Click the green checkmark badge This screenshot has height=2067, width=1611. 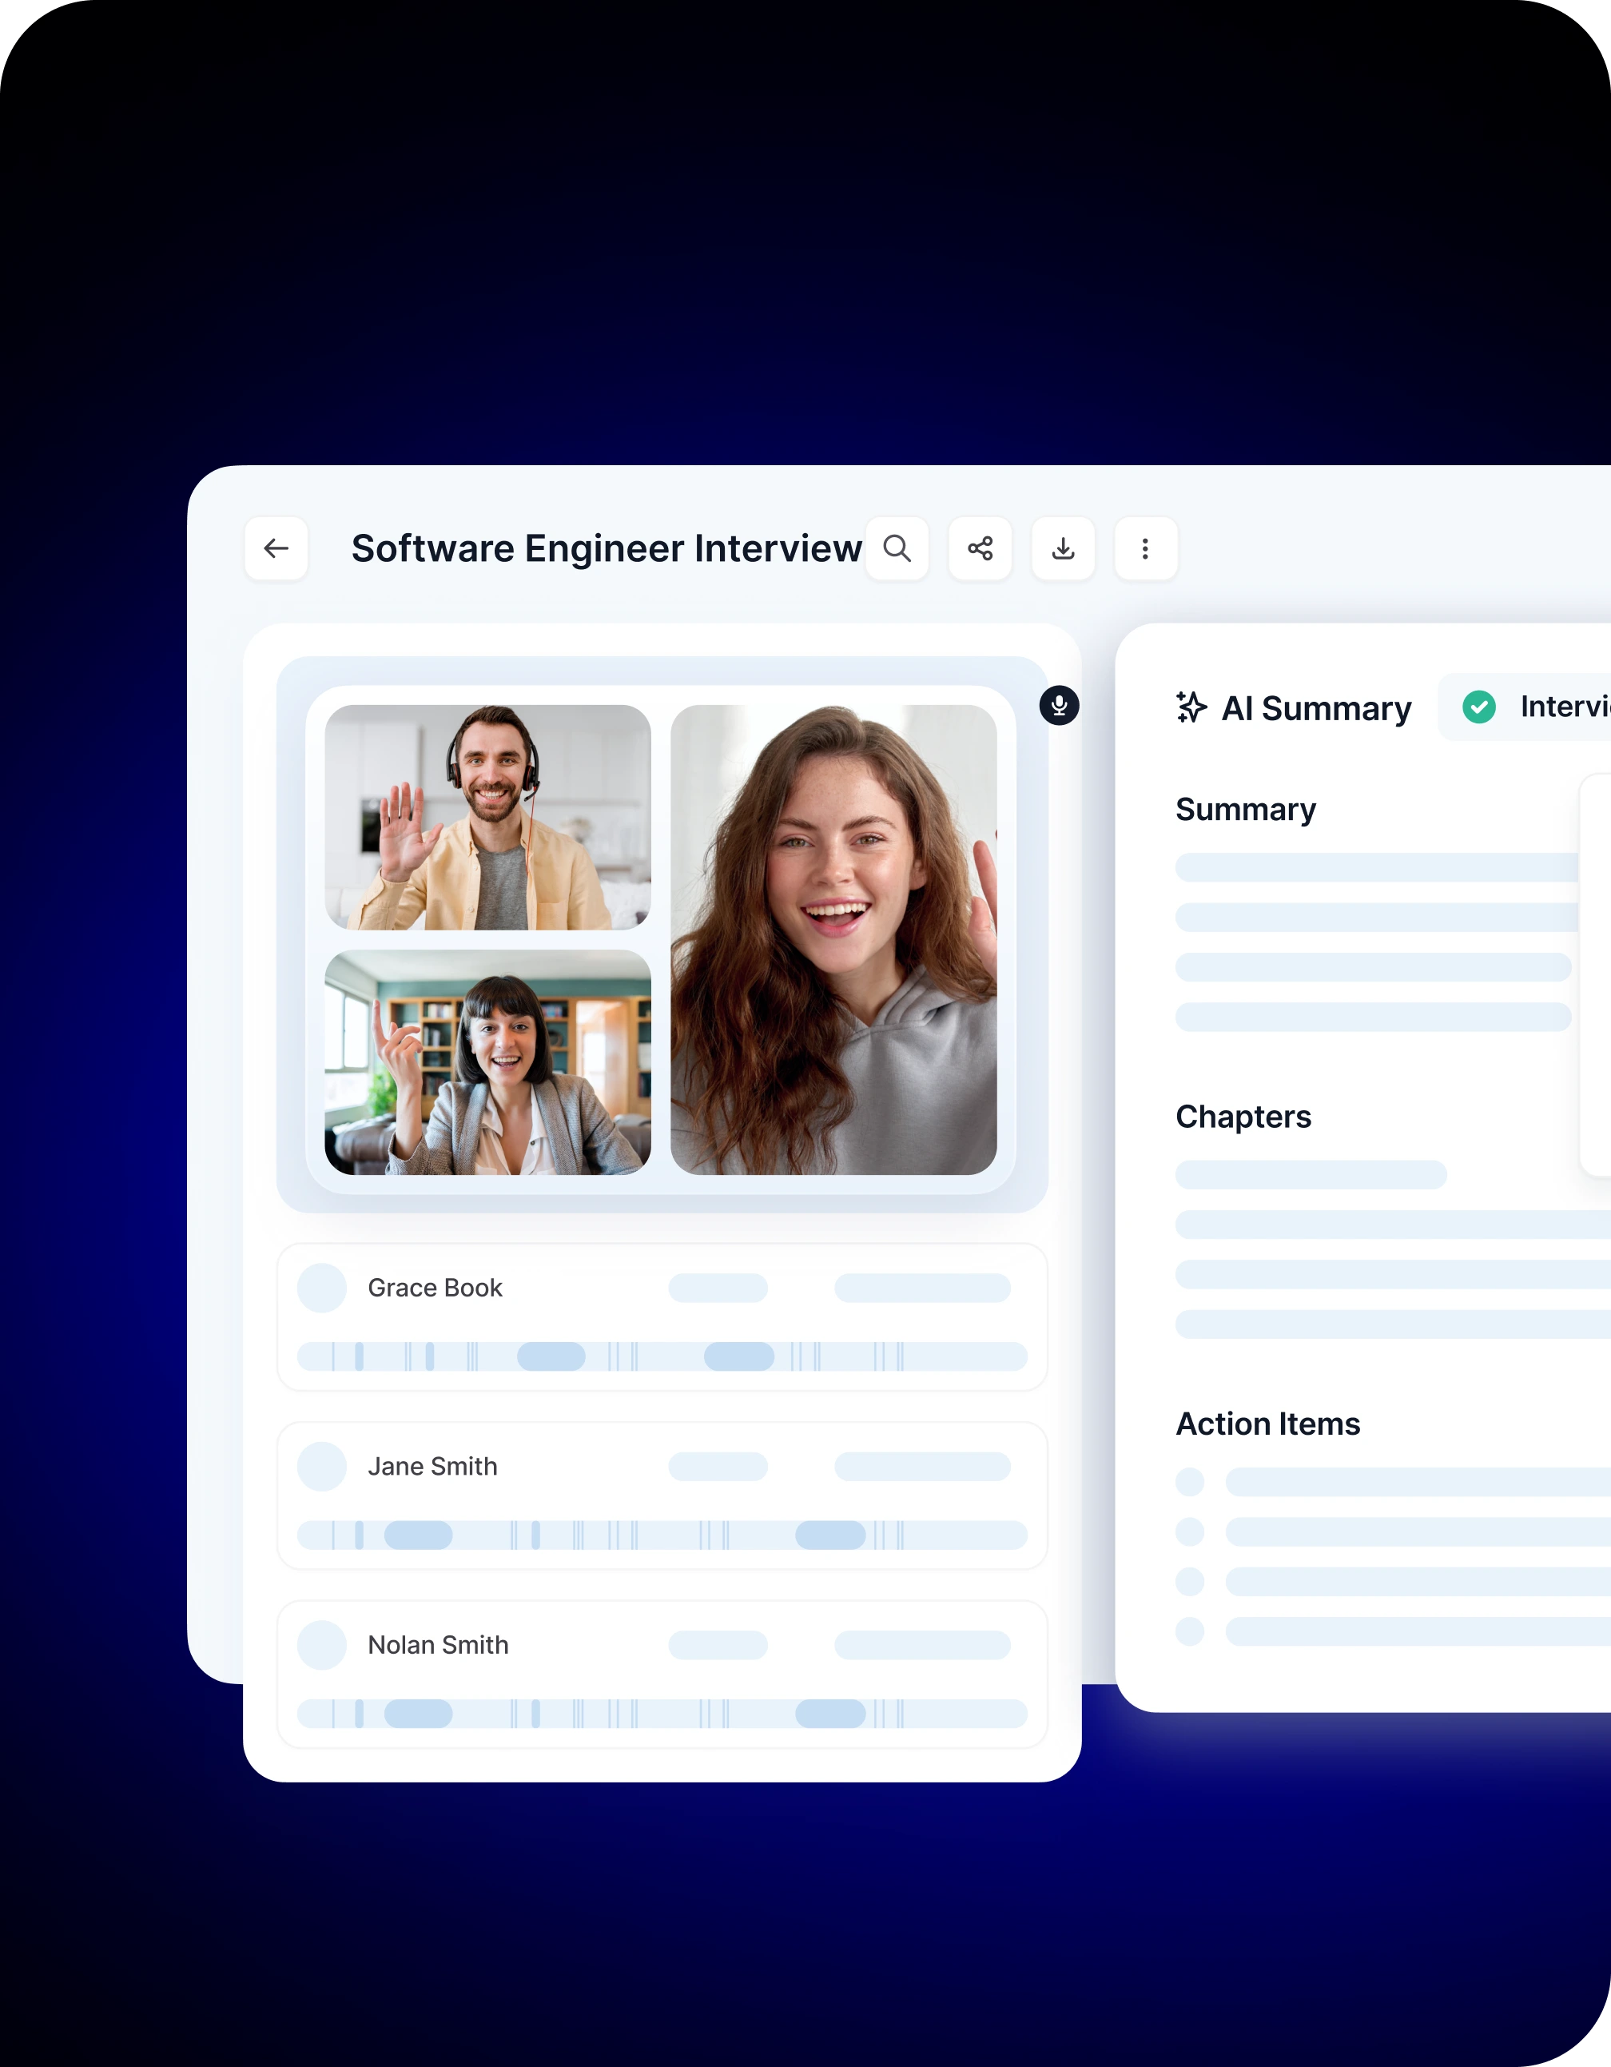pyautogui.click(x=1478, y=706)
